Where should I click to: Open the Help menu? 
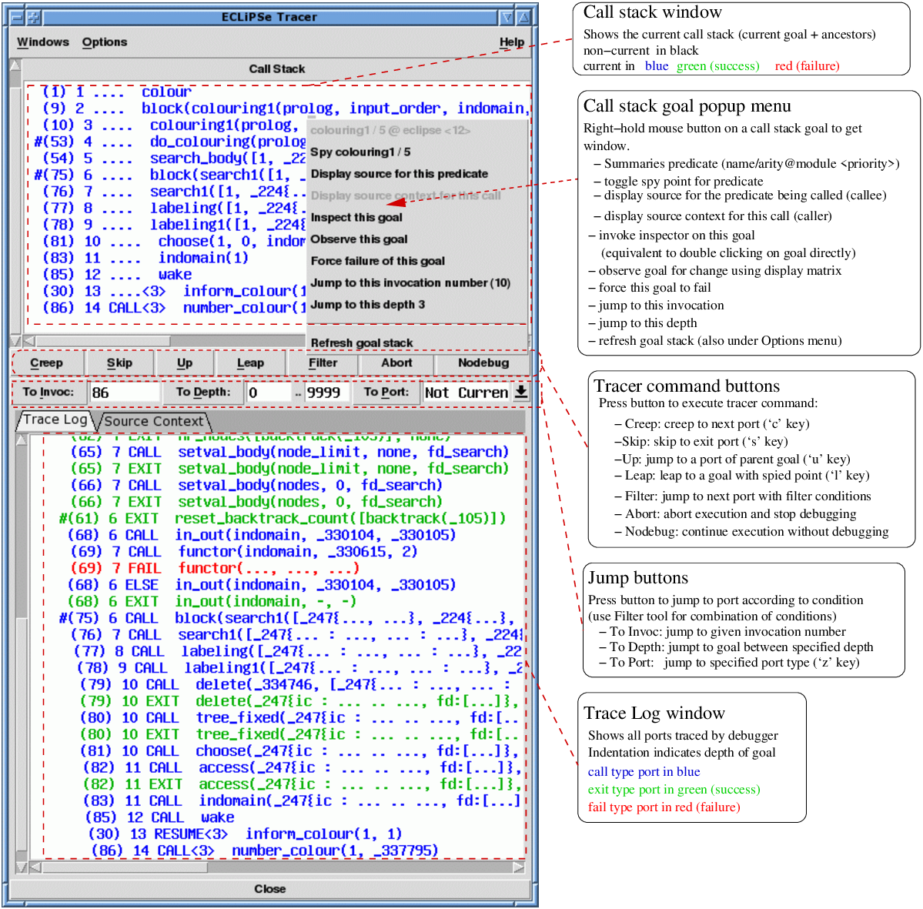coord(511,42)
